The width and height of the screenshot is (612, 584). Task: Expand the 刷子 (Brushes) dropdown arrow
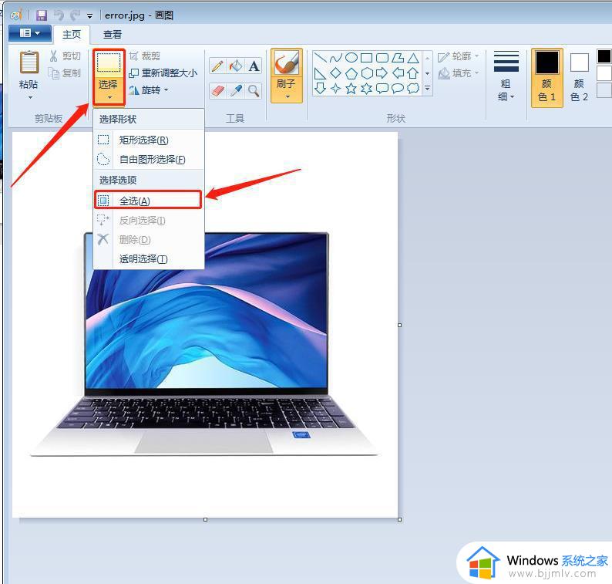287,97
